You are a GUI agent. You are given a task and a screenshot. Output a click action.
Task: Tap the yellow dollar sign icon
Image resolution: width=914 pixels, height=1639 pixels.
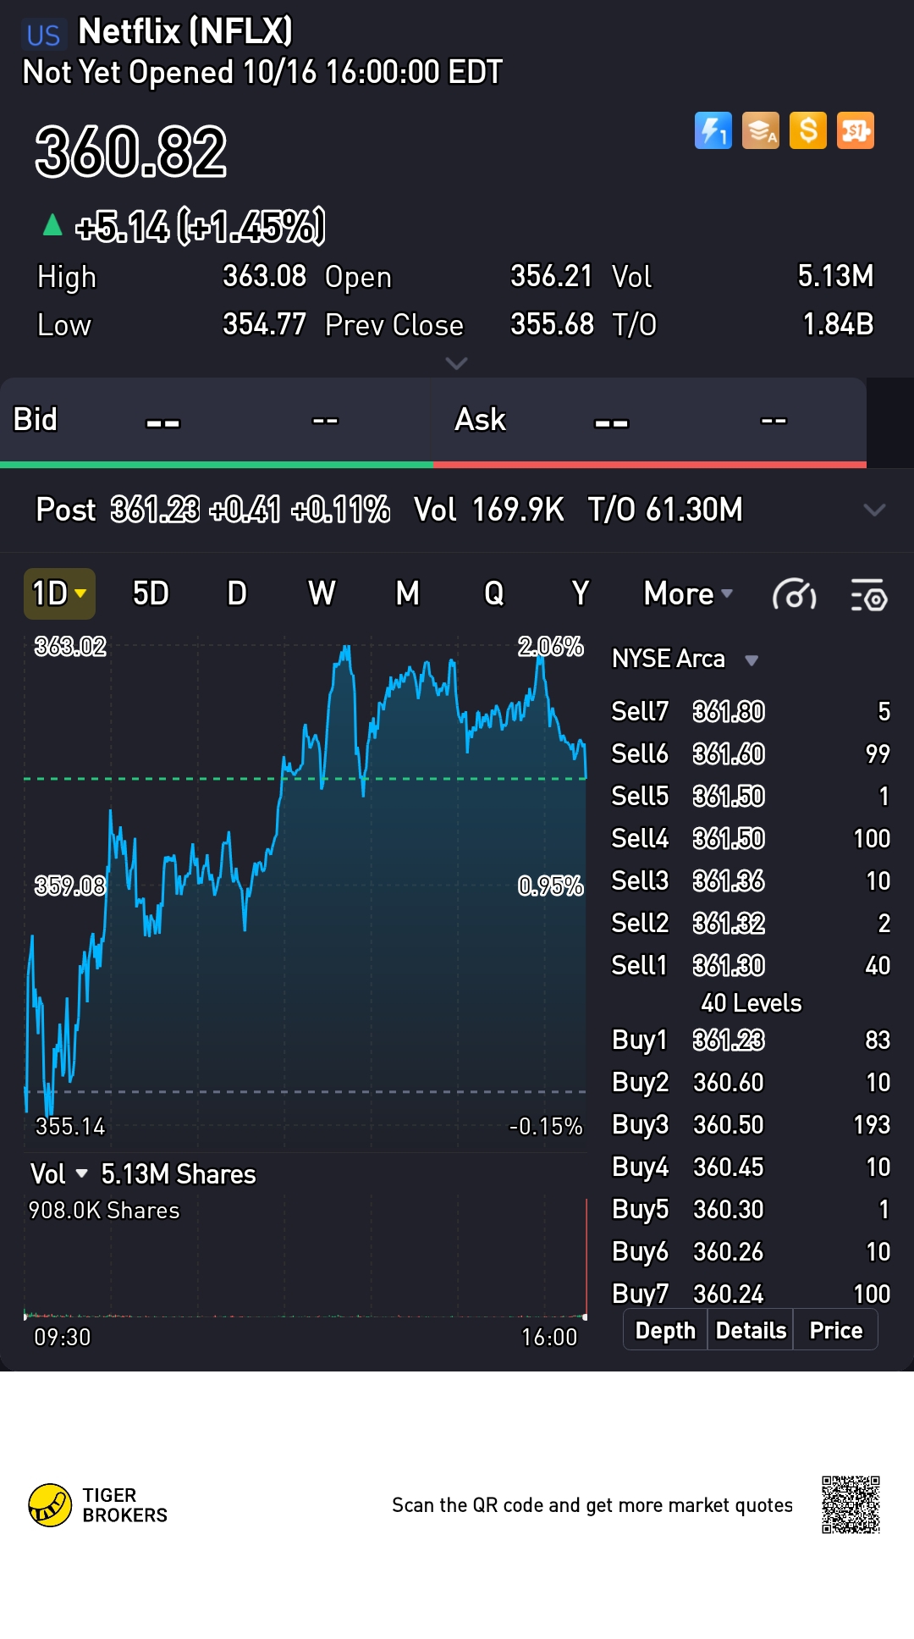pyautogui.click(x=807, y=130)
